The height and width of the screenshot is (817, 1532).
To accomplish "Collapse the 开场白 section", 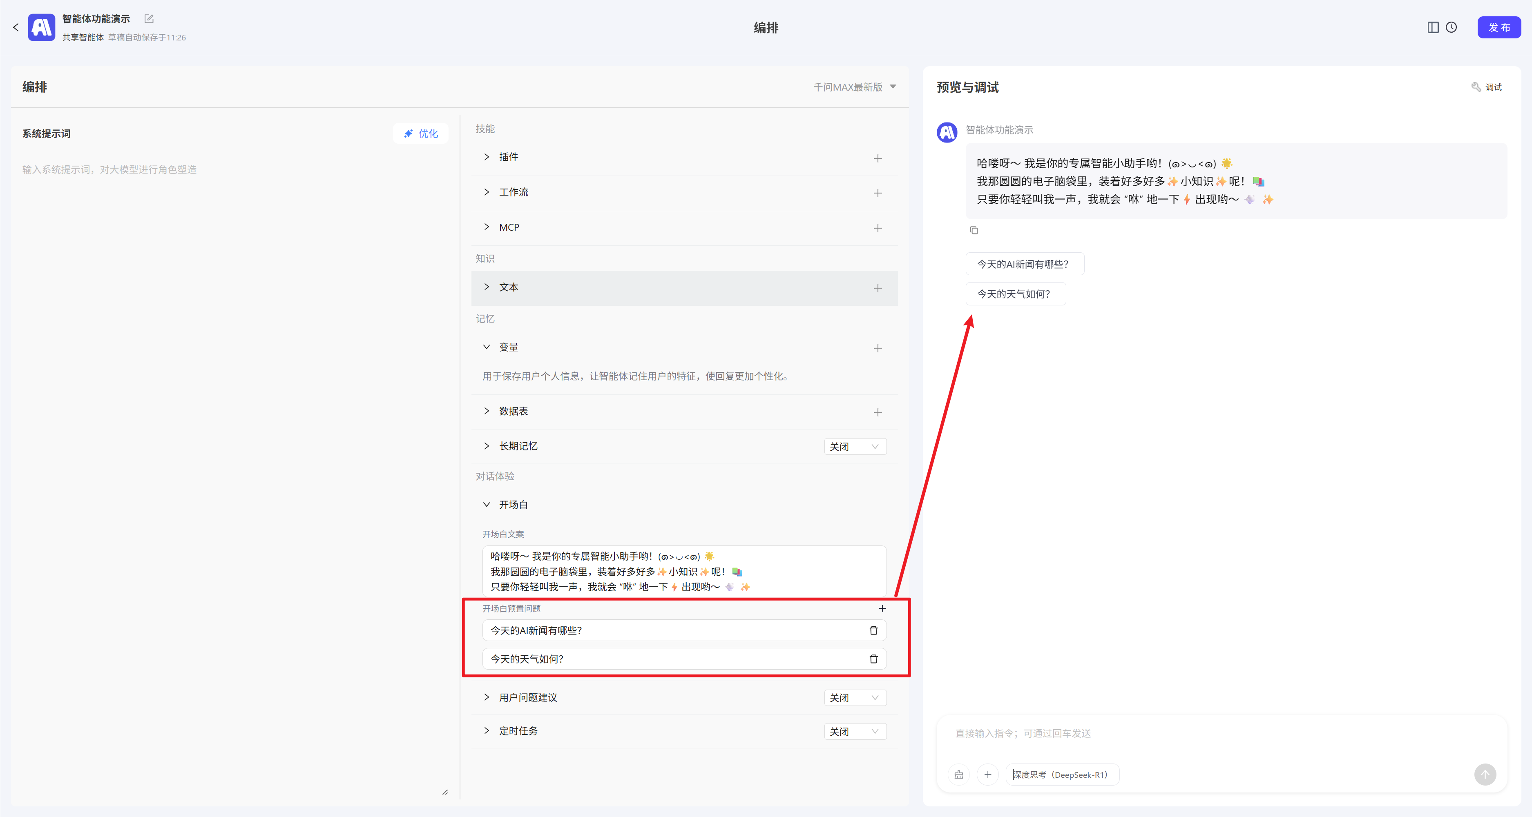I will tap(487, 505).
